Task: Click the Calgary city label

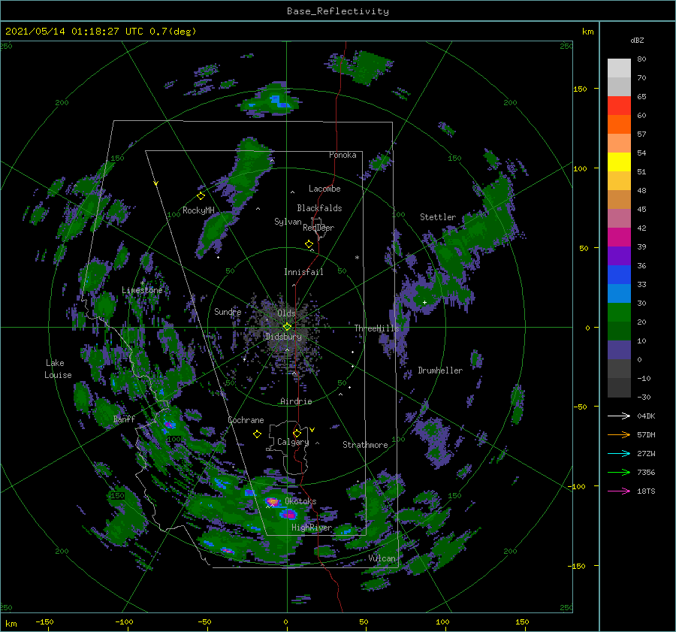Action: point(293,442)
